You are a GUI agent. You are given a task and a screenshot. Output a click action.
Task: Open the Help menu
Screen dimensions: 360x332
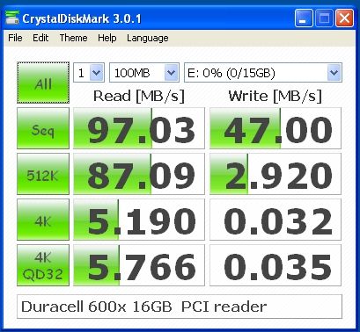click(x=107, y=38)
